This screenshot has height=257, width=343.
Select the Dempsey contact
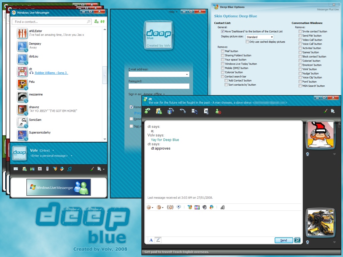pos(58,46)
